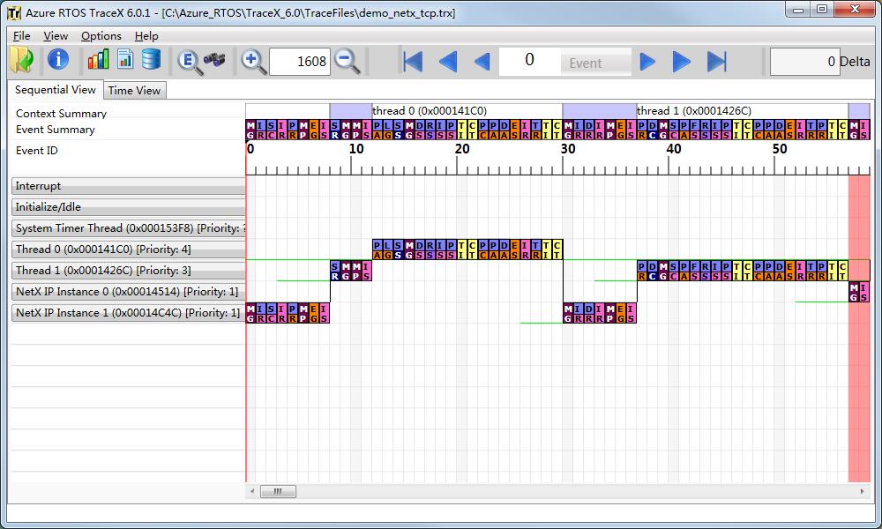Image resolution: width=882 pixels, height=529 pixels.
Task: Zoom in with the plus magnifier icon
Action: click(x=253, y=62)
